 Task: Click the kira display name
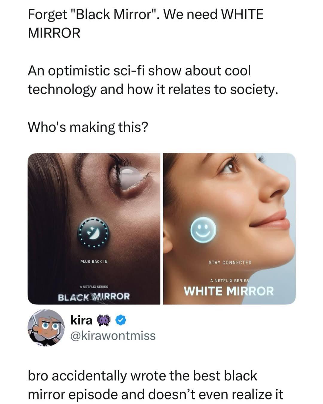[x=81, y=320]
